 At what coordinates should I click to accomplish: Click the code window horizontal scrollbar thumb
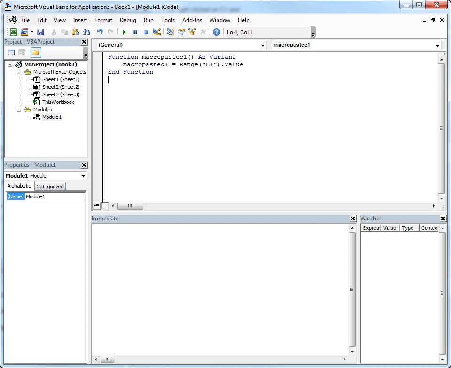130,206
